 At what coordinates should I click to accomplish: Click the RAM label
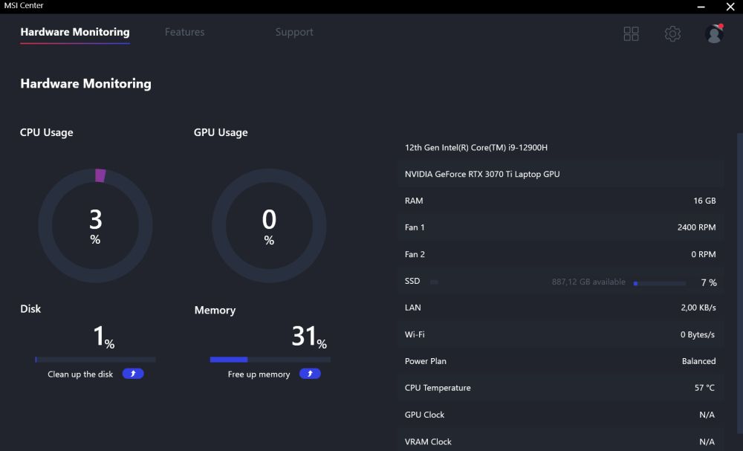click(414, 201)
